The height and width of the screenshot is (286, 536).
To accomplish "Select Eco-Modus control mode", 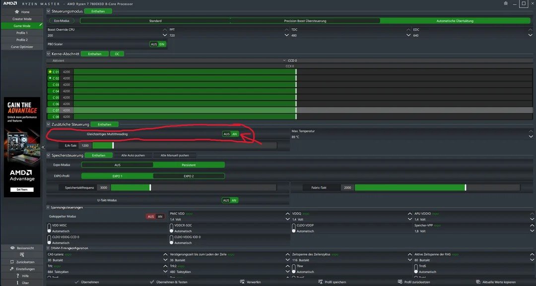I will click(x=62, y=21).
